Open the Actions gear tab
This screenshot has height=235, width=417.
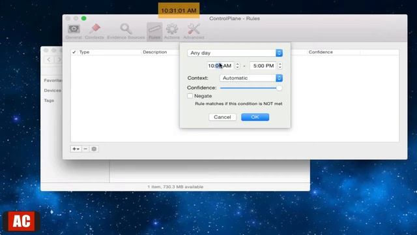coord(172,32)
